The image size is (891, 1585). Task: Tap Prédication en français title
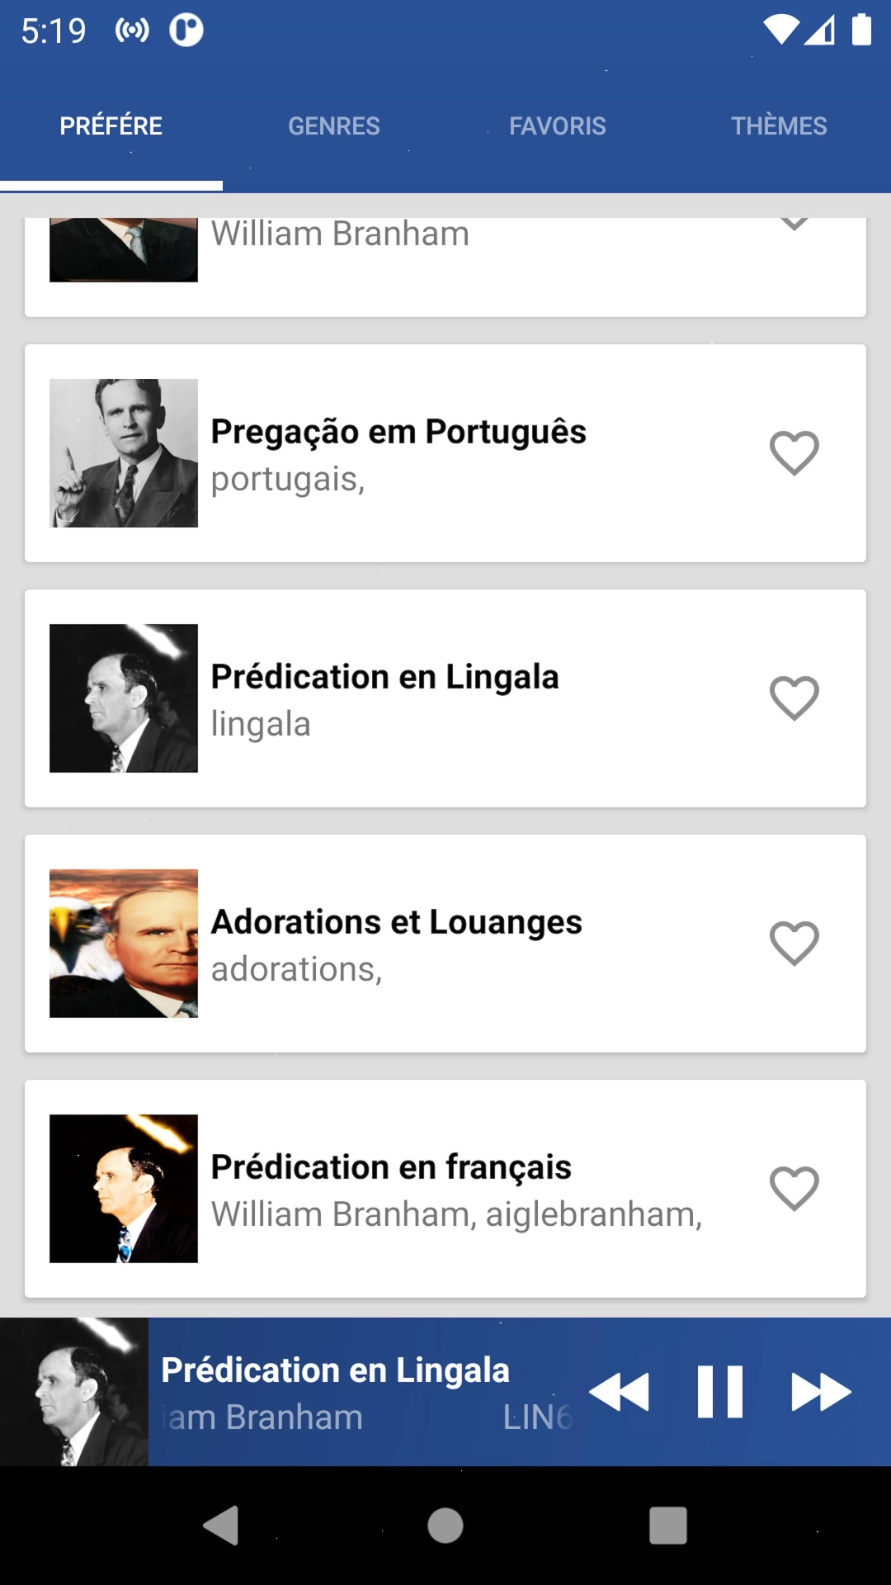click(x=391, y=1167)
